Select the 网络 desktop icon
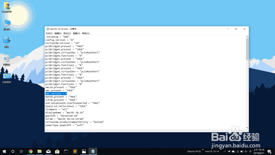275x155 pixels. pos(7,42)
